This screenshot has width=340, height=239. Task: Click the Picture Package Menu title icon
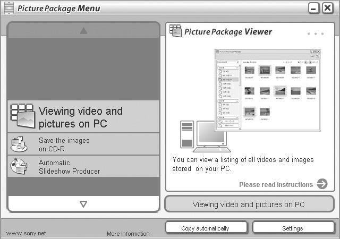point(9,8)
